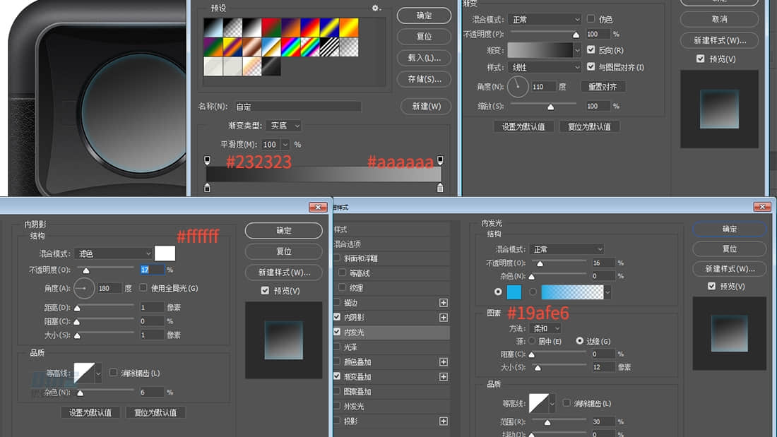This screenshot has width=777, height=437.
Task: Toggle 与图层对齐 checkbox
Action: point(591,66)
